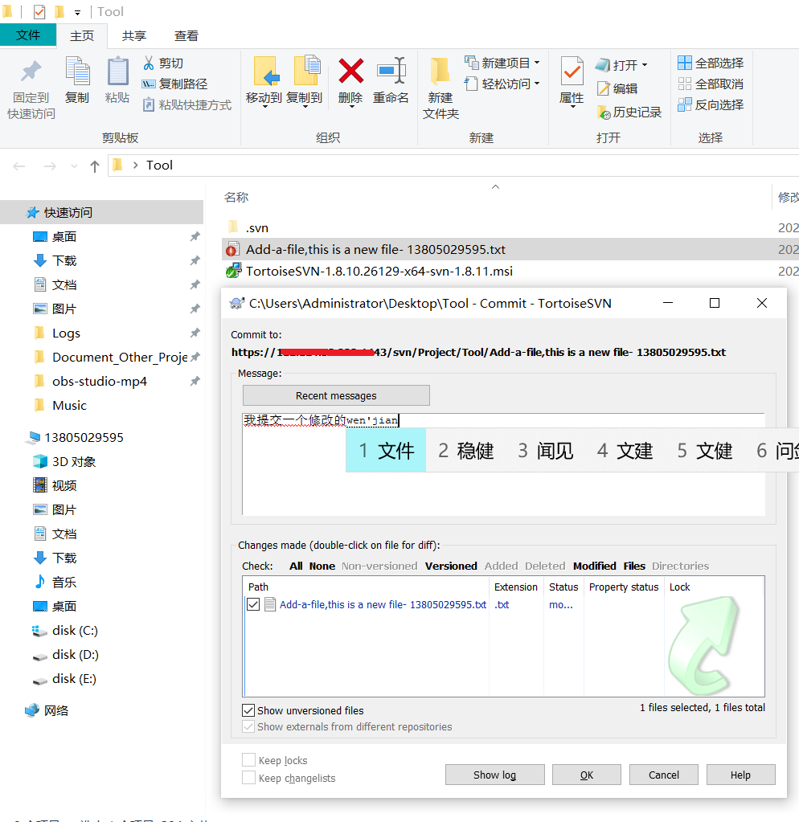The height and width of the screenshot is (822, 799).
Task: Select Cut (剪切) scissors icon
Action: point(149,63)
